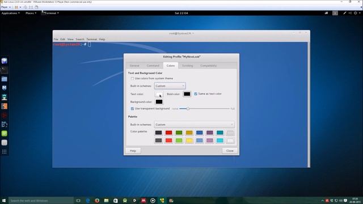Open the VMware Player menu dropdown
The width and height of the screenshot is (363, 204).
click(x=6, y=7)
